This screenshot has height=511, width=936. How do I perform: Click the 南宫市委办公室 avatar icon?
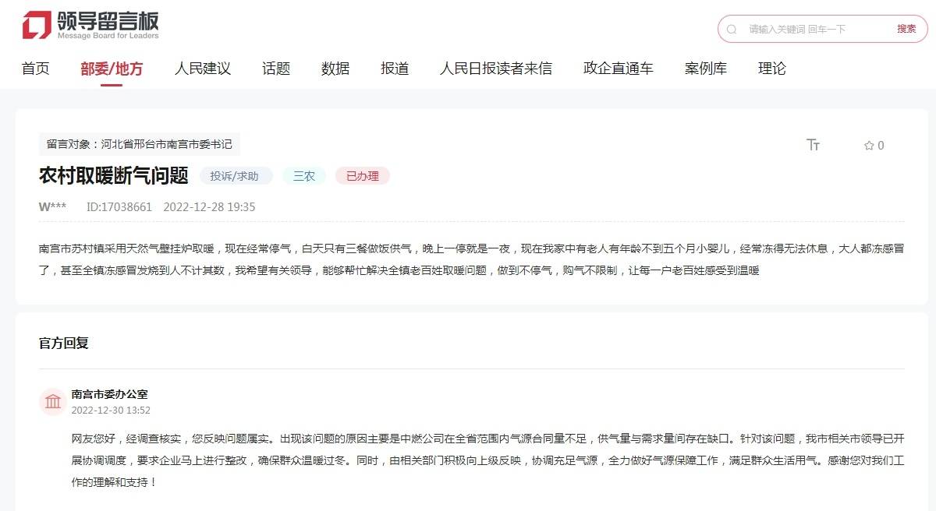click(53, 402)
